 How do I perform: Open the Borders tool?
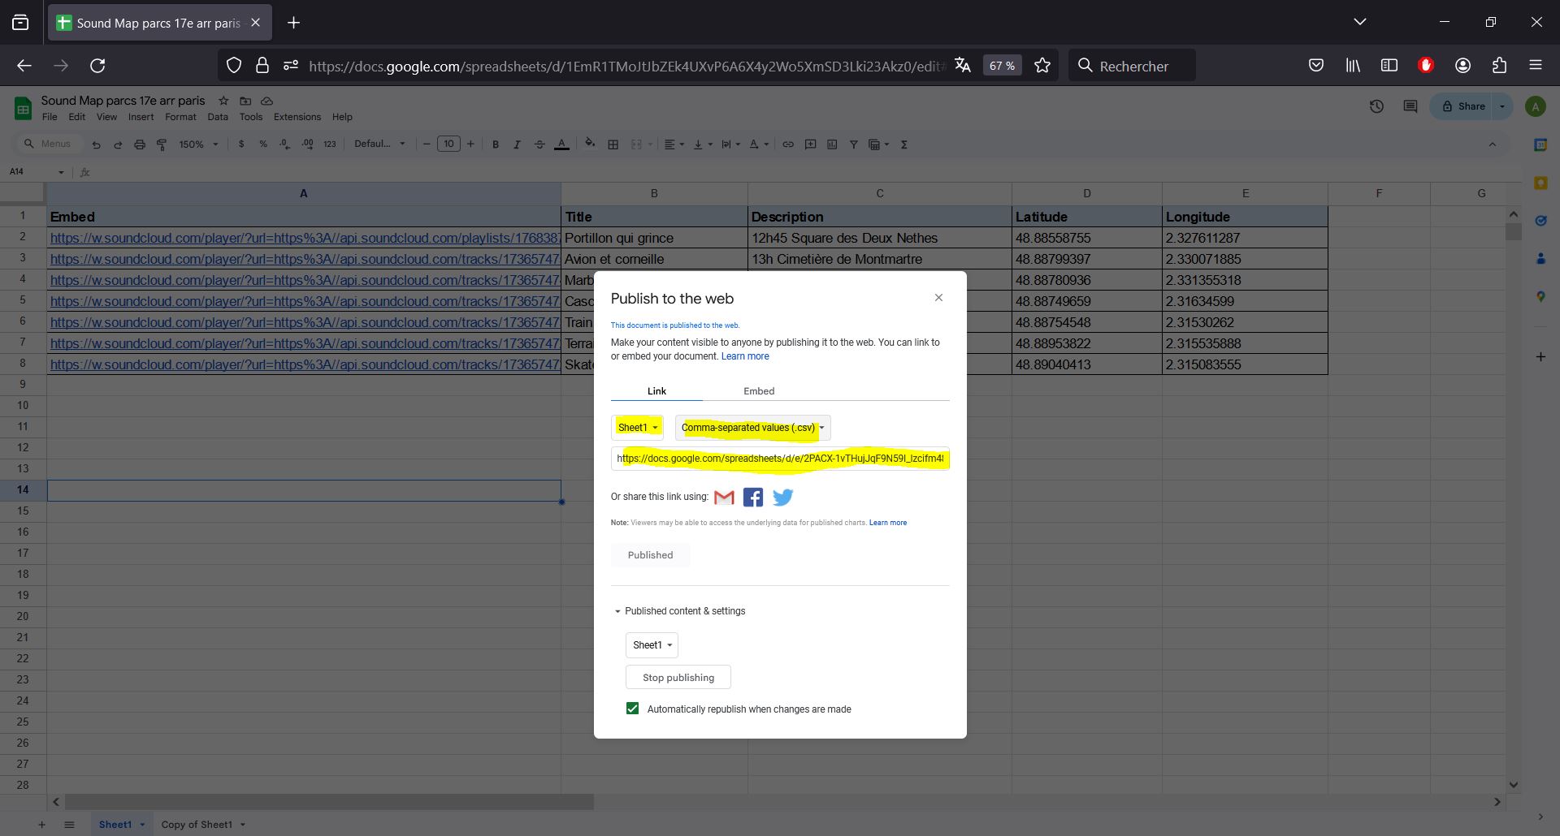tap(613, 144)
